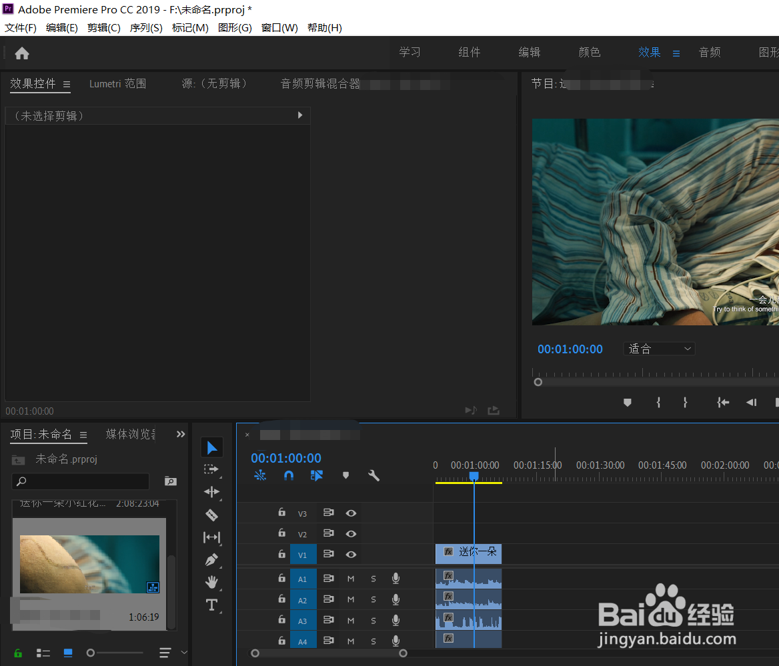779x666 pixels.
Task: Expand the 未选择剪辑 arrow
Action: click(299, 115)
